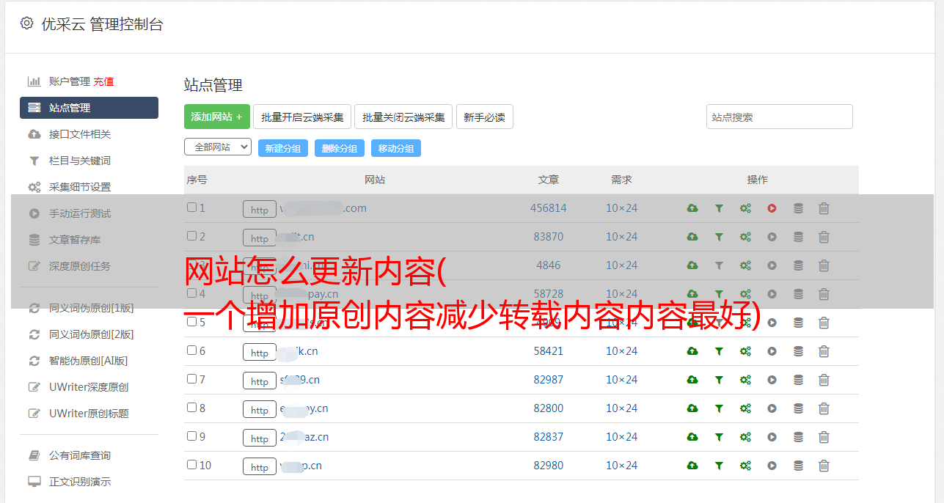
Task: Click the filter icon in row 2
Action: (x=719, y=237)
